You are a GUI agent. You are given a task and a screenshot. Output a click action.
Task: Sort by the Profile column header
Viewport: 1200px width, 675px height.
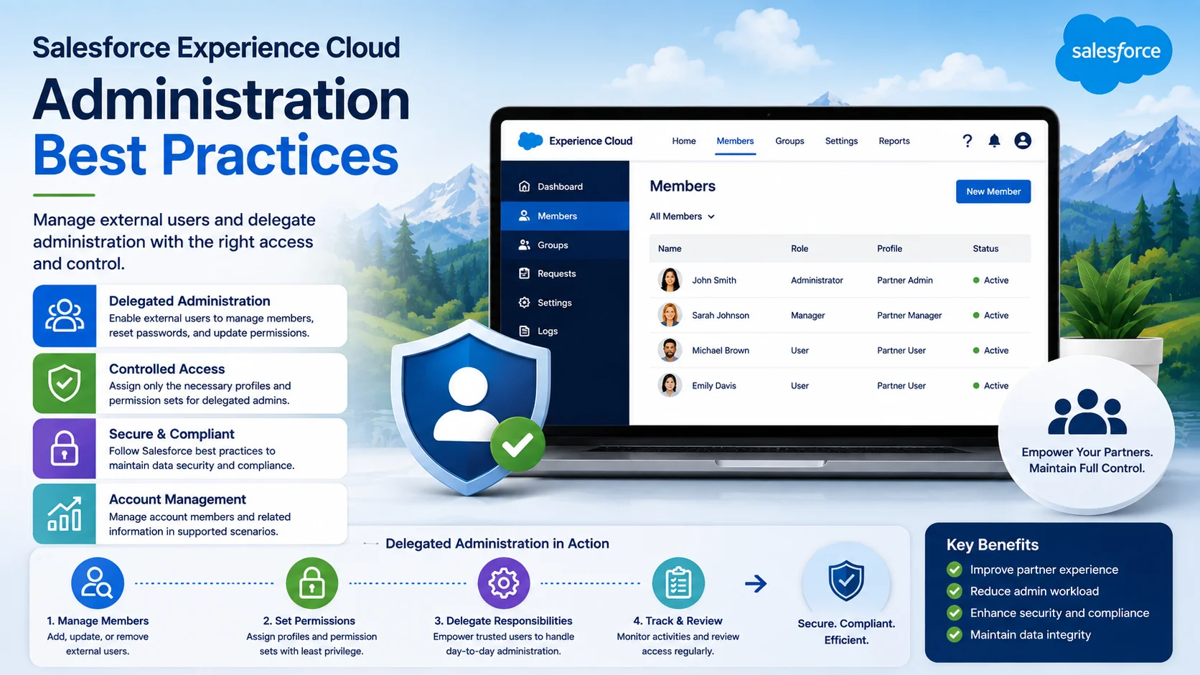[889, 248]
